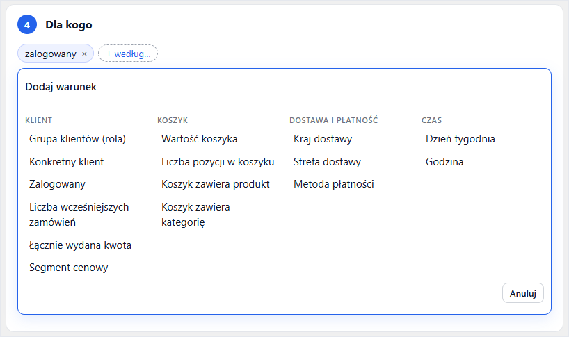Choose 'Strefa dostawy' condition
This screenshot has width=569, height=337.
point(327,162)
